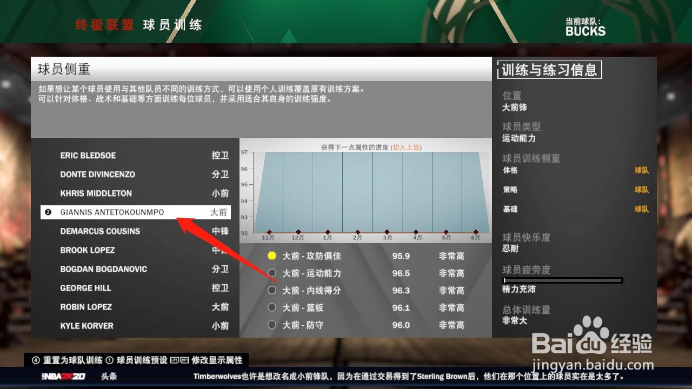Viewport: 692px width, 389px height.
Task: Select the 大前 - 防守 radio option
Action: pos(272,325)
